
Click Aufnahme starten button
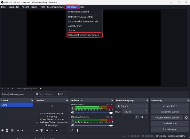point(170,112)
